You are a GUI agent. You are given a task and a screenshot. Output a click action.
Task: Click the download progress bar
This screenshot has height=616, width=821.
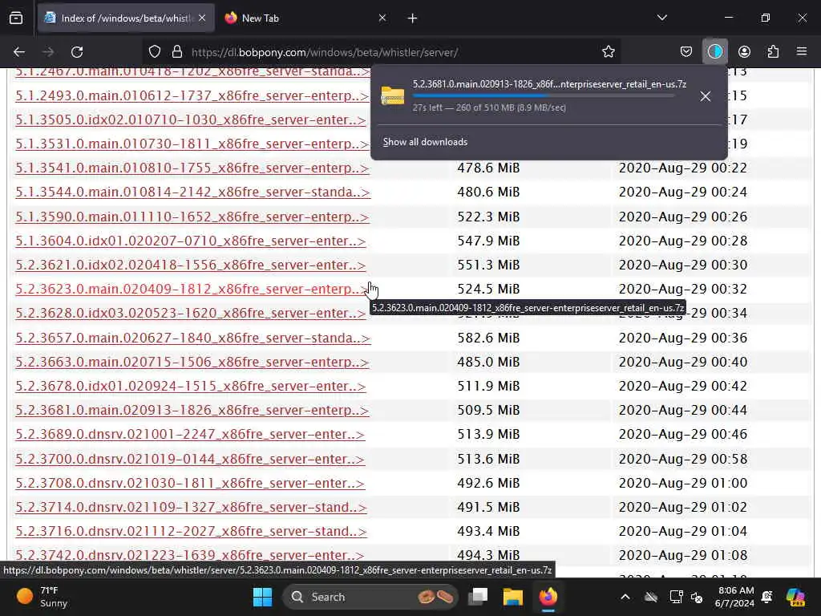coord(543,96)
